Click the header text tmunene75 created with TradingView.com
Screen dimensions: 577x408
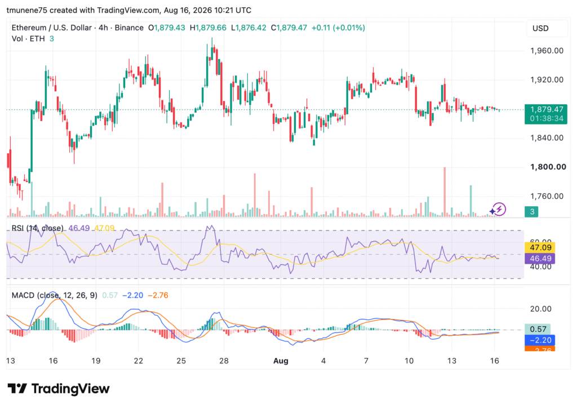coord(83,10)
